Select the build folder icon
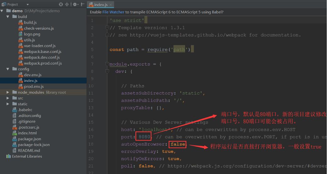This screenshot has width=329, height=174. pos(14,16)
